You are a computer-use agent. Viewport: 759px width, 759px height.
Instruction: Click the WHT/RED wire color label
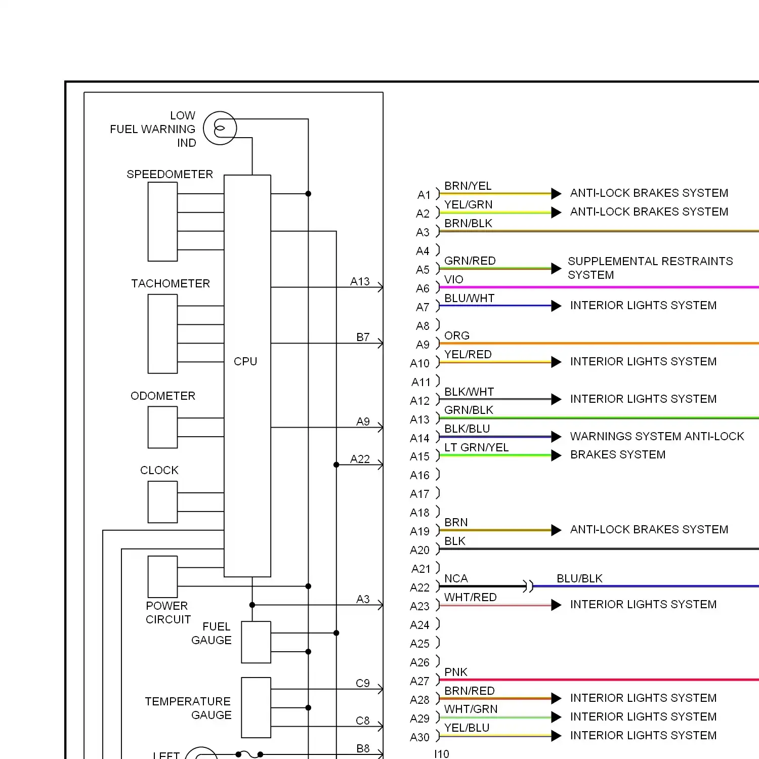pos(471,597)
